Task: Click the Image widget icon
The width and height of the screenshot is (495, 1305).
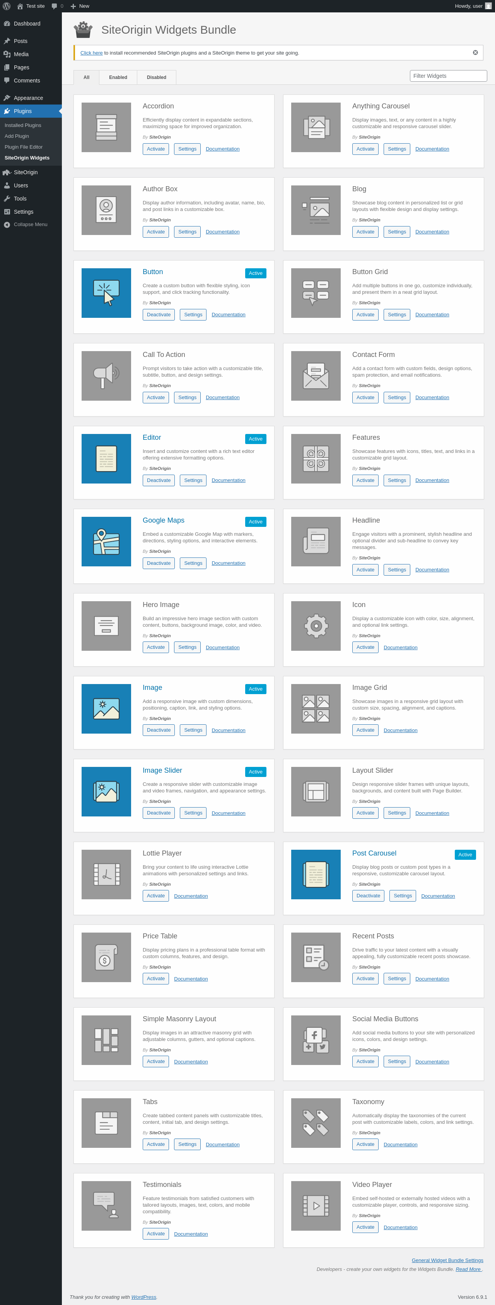Action: [x=106, y=709]
